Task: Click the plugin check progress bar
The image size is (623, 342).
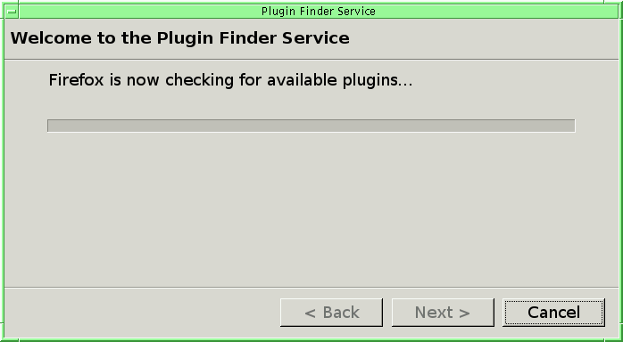Action: (x=311, y=126)
